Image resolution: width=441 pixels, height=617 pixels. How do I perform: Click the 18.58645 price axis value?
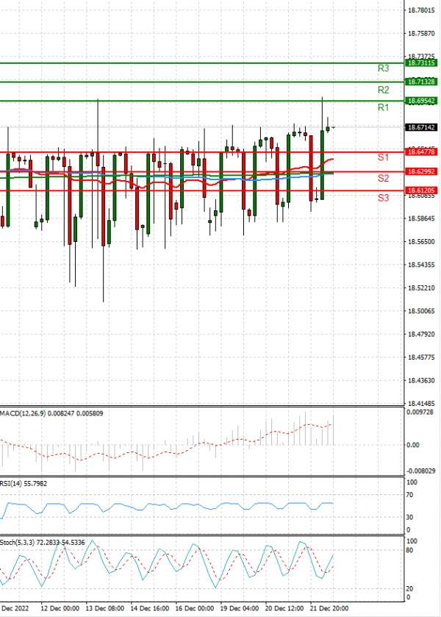coord(421,218)
